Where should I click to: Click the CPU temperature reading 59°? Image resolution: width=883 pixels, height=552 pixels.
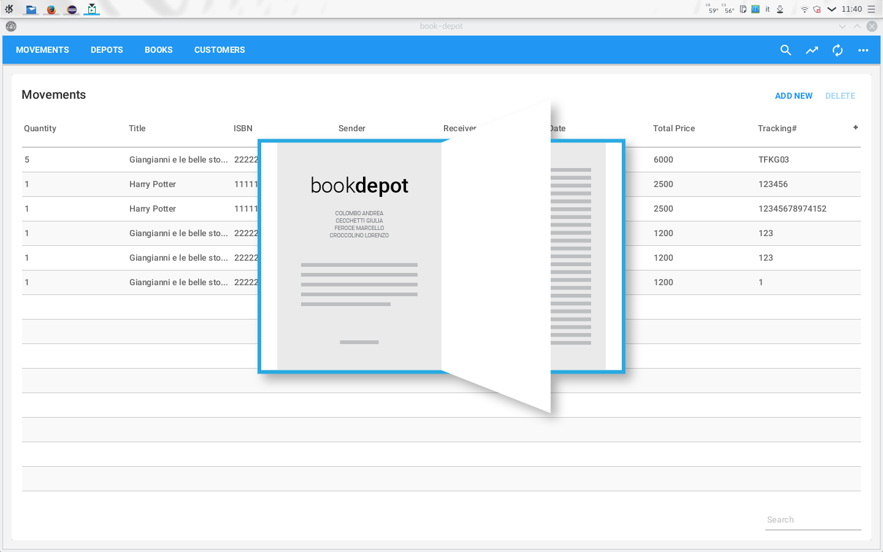tap(713, 9)
